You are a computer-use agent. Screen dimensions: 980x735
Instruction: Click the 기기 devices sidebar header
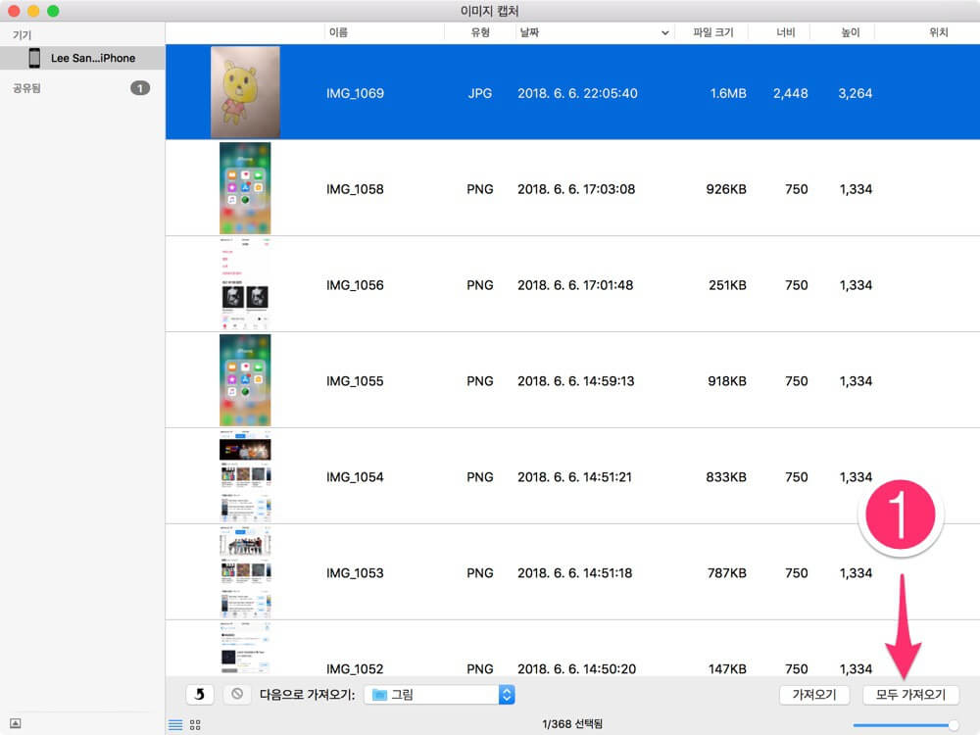pyautogui.click(x=22, y=35)
